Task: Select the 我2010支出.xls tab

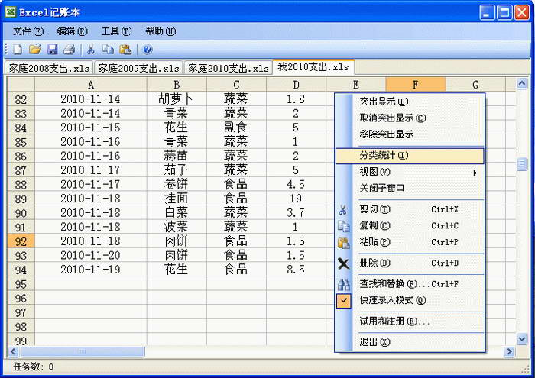Action: point(313,66)
